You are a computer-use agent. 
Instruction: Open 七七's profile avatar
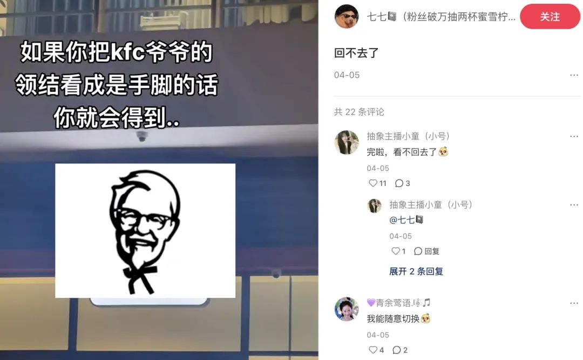pyautogui.click(x=347, y=16)
